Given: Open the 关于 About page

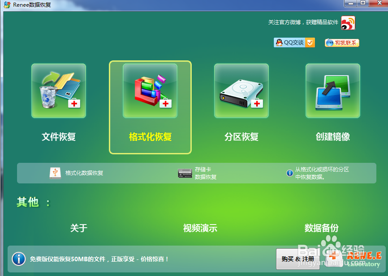Looking at the screenshot, I should (78, 228).
